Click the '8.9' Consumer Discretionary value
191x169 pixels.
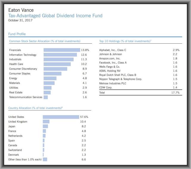tap(85, 69)
